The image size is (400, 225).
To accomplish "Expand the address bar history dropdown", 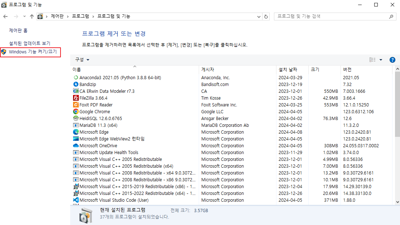I will pyautogui.click(x=259, y=17).
